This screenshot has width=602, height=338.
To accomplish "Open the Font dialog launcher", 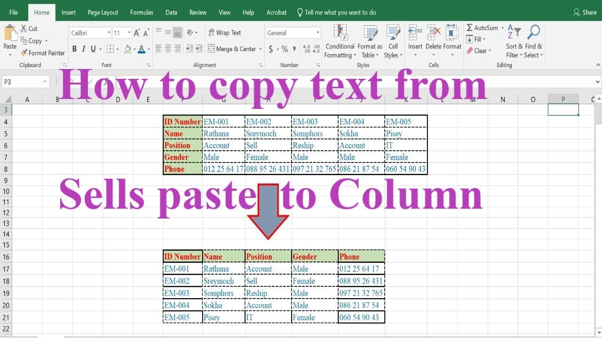I will tap(149, 65).
